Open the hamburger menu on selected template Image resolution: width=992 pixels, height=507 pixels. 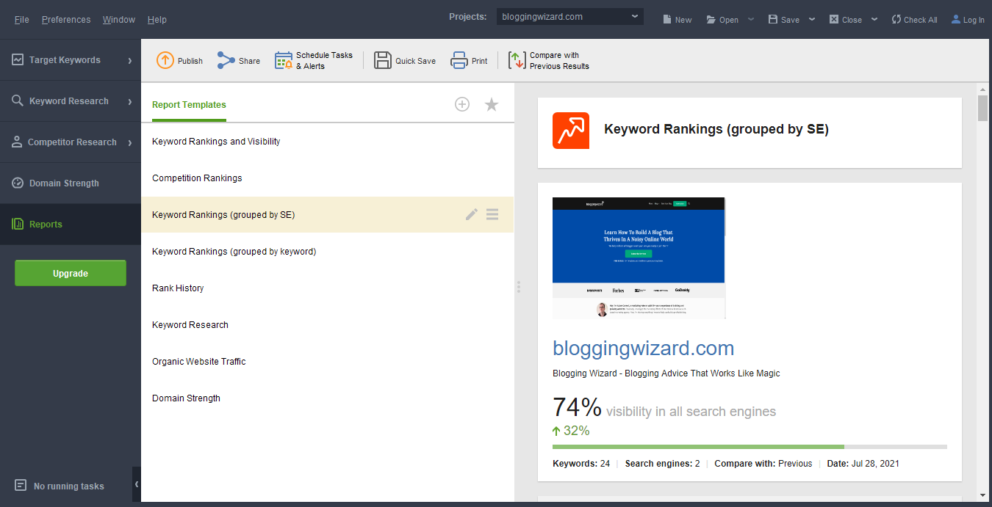(492, 214)
